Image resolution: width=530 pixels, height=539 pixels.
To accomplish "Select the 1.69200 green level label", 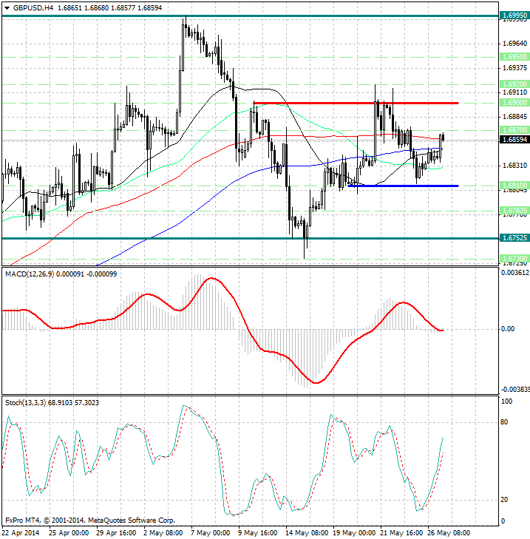I will click(x=514, y=84).
